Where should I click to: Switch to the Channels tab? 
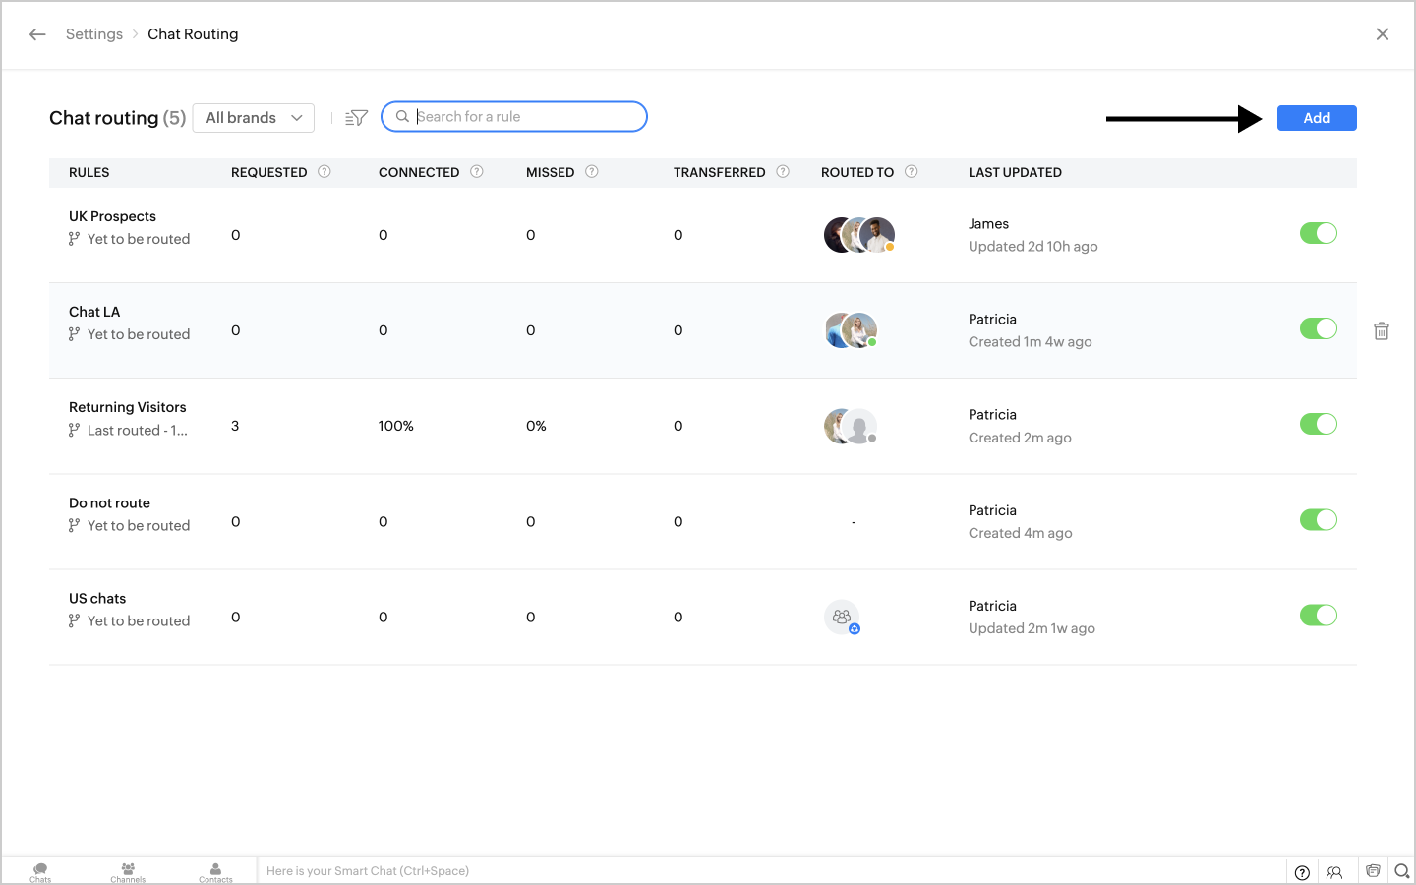tap(128, 871)
